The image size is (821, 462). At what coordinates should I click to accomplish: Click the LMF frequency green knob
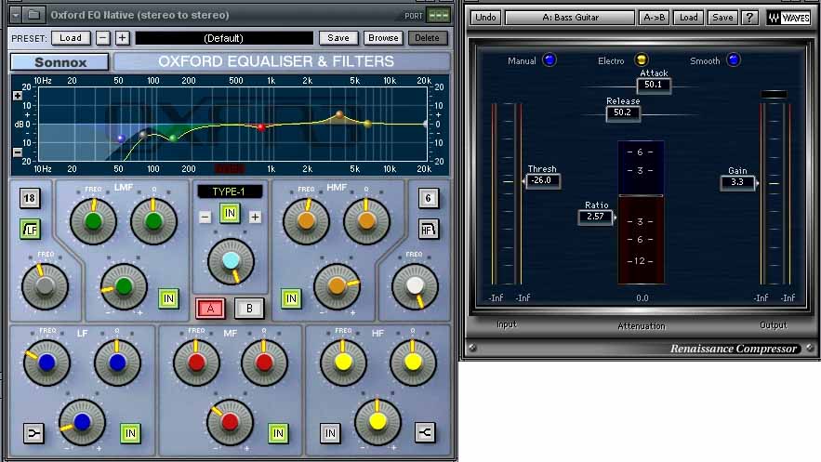[93, 221]
